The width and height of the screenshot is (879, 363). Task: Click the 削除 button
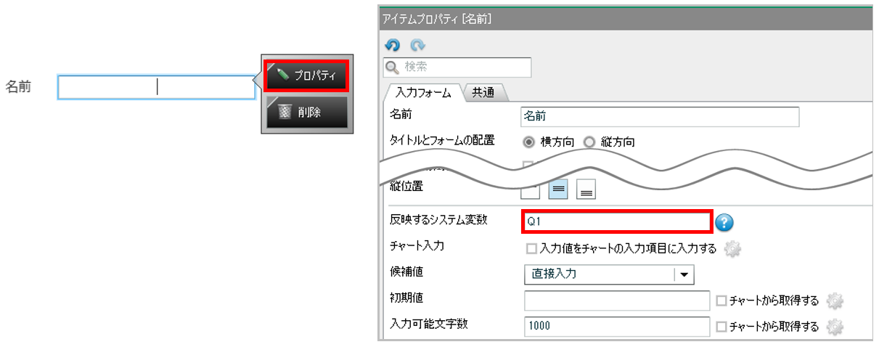[x=307, y=113]
